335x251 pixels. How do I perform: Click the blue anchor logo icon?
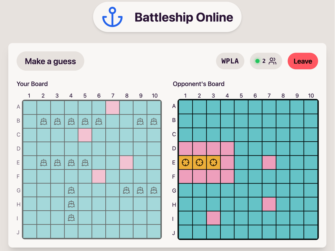pos(112,17)
